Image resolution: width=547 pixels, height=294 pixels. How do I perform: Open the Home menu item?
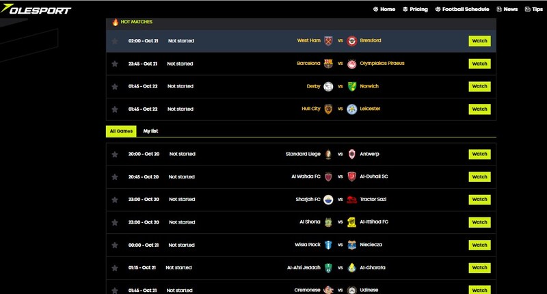(x=384, y=10)
